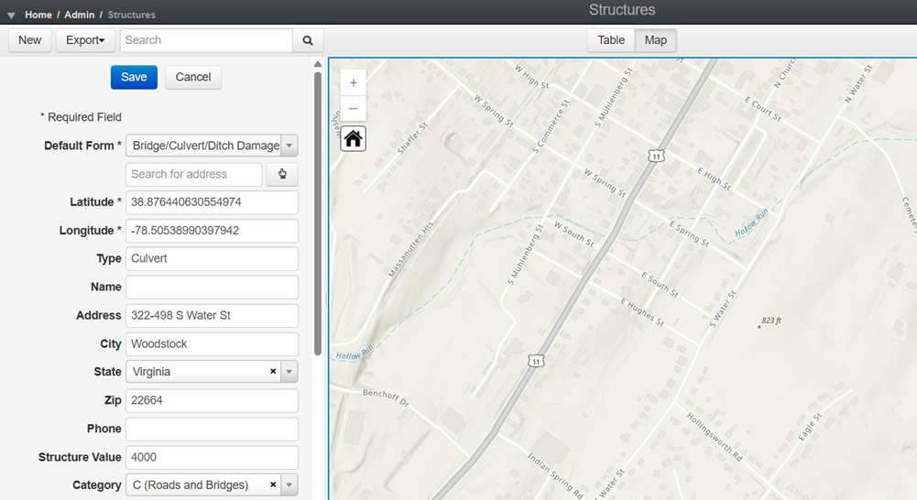Image resolution: width=917 pixels, height=500 pixels.
Task: Click the Shaffer St map label
Action: 413,138
